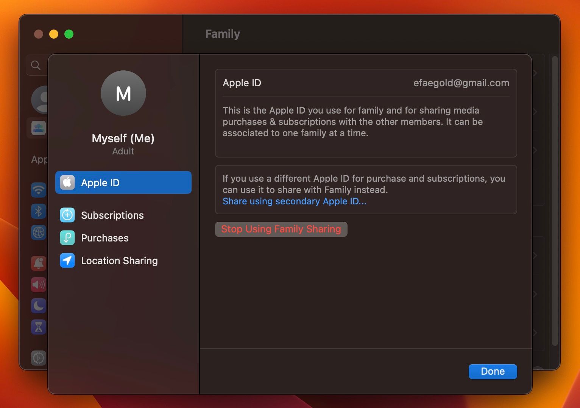Select Family icon in Settings sidebar

click(x=39, y=128)
